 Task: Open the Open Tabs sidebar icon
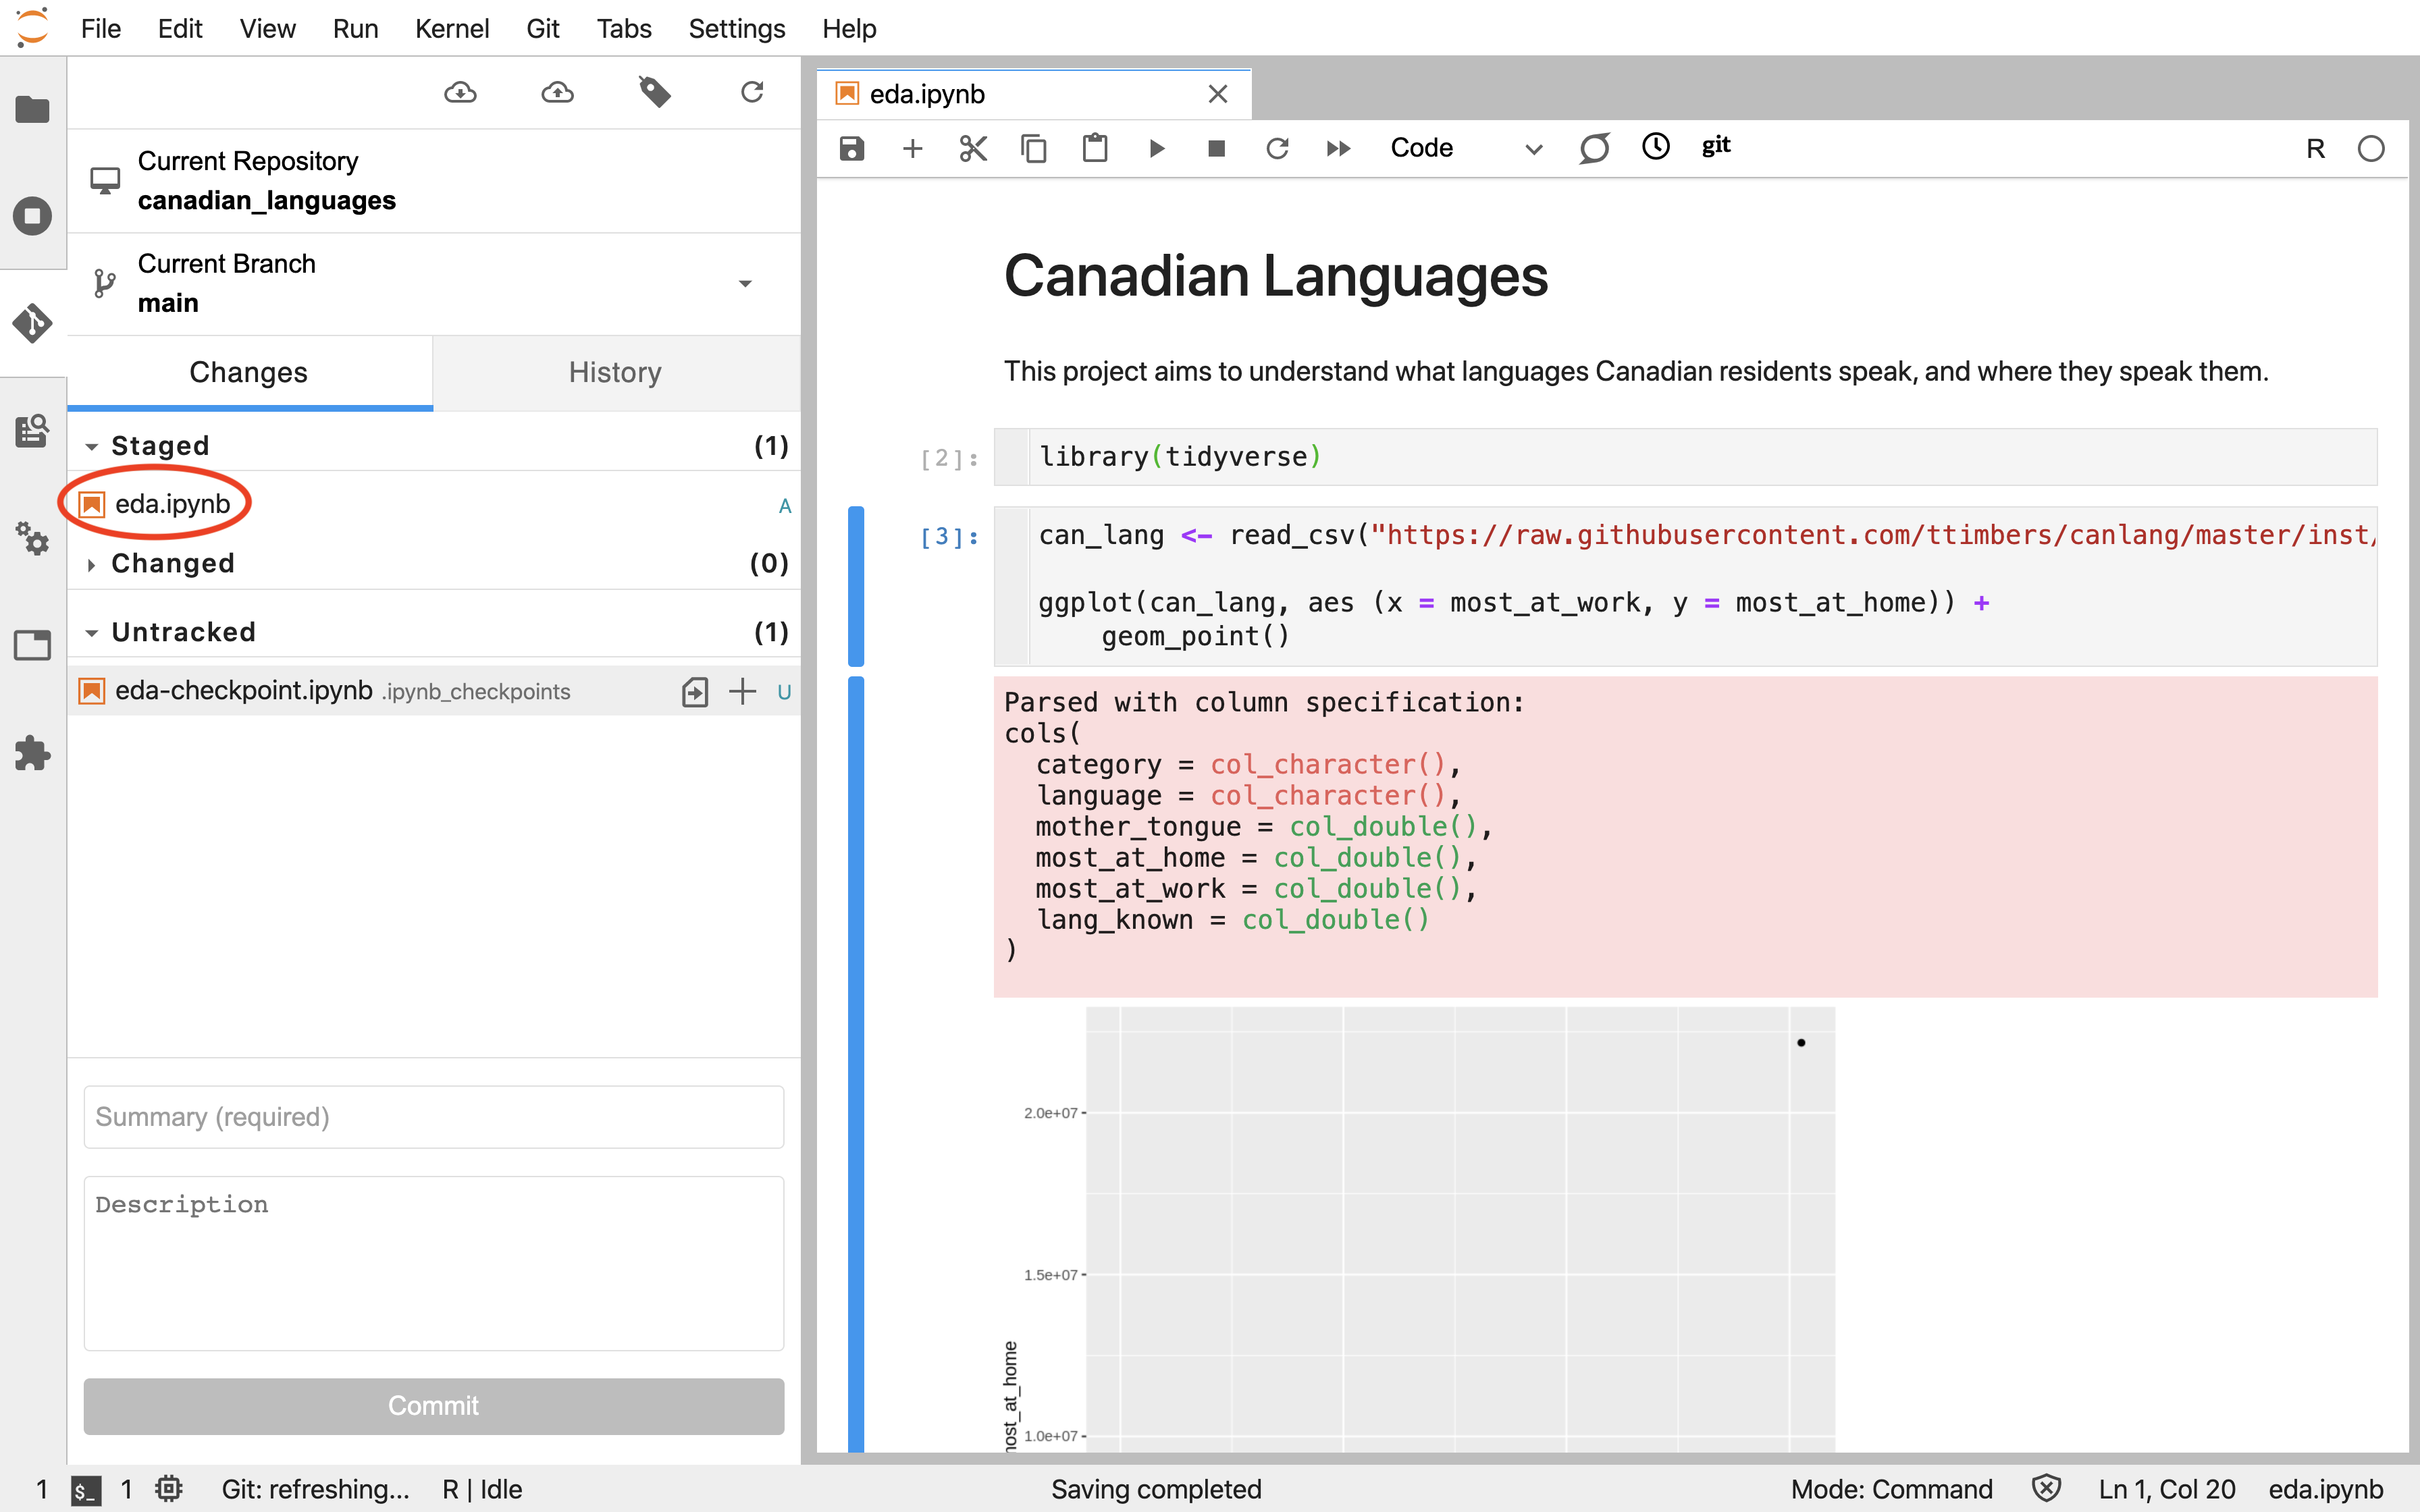(x=32, y=645)
